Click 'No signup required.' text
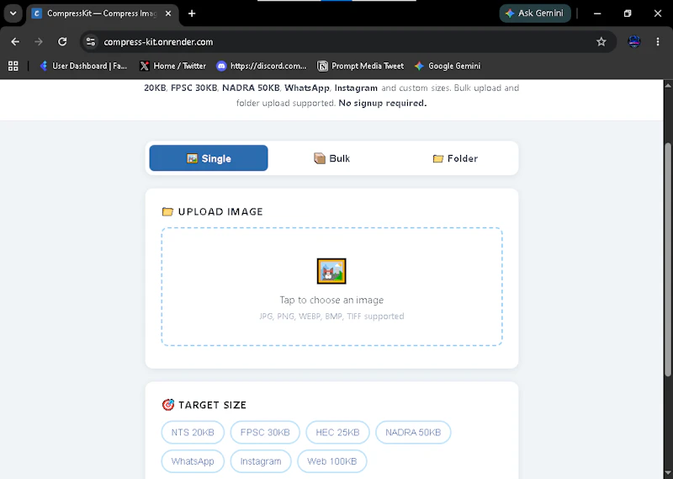 pos(383,103)
